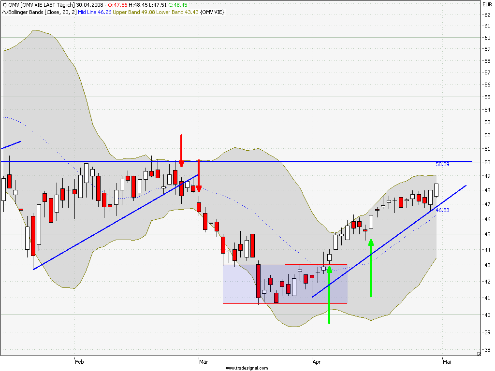Click the Mid Line 46.26 legend value

(x=95, y=12)
